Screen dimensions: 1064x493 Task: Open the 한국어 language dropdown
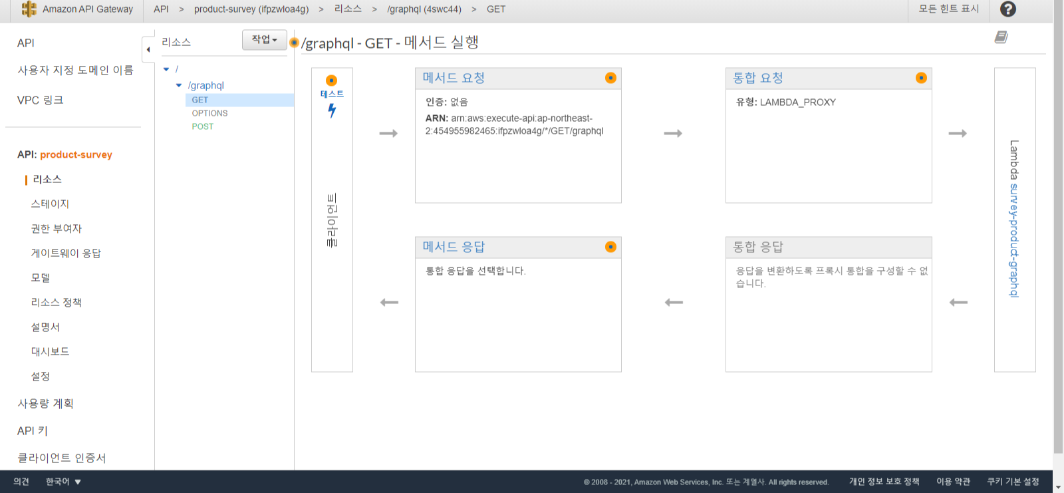pyautogui.click(x=63, y=482)
